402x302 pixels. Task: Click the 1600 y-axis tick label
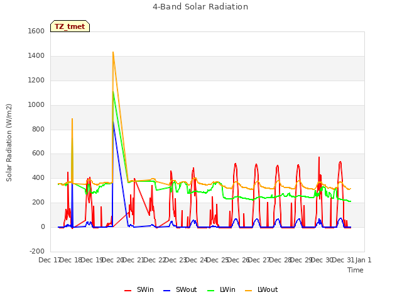tap(36, 31)
